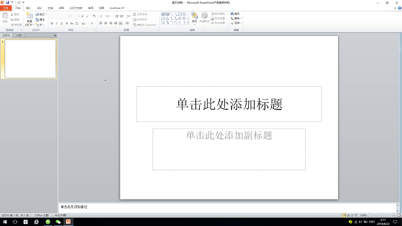Click the zoom slider handle in status bar

coord(382,215)
